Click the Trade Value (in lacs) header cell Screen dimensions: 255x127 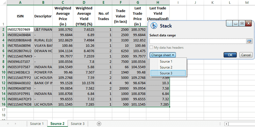point(120,16)
